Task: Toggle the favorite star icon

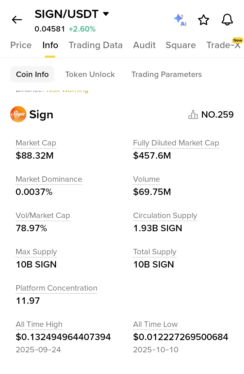Action: pos(203,20)
